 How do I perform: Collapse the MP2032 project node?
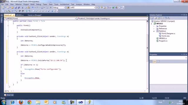[152, 24]
